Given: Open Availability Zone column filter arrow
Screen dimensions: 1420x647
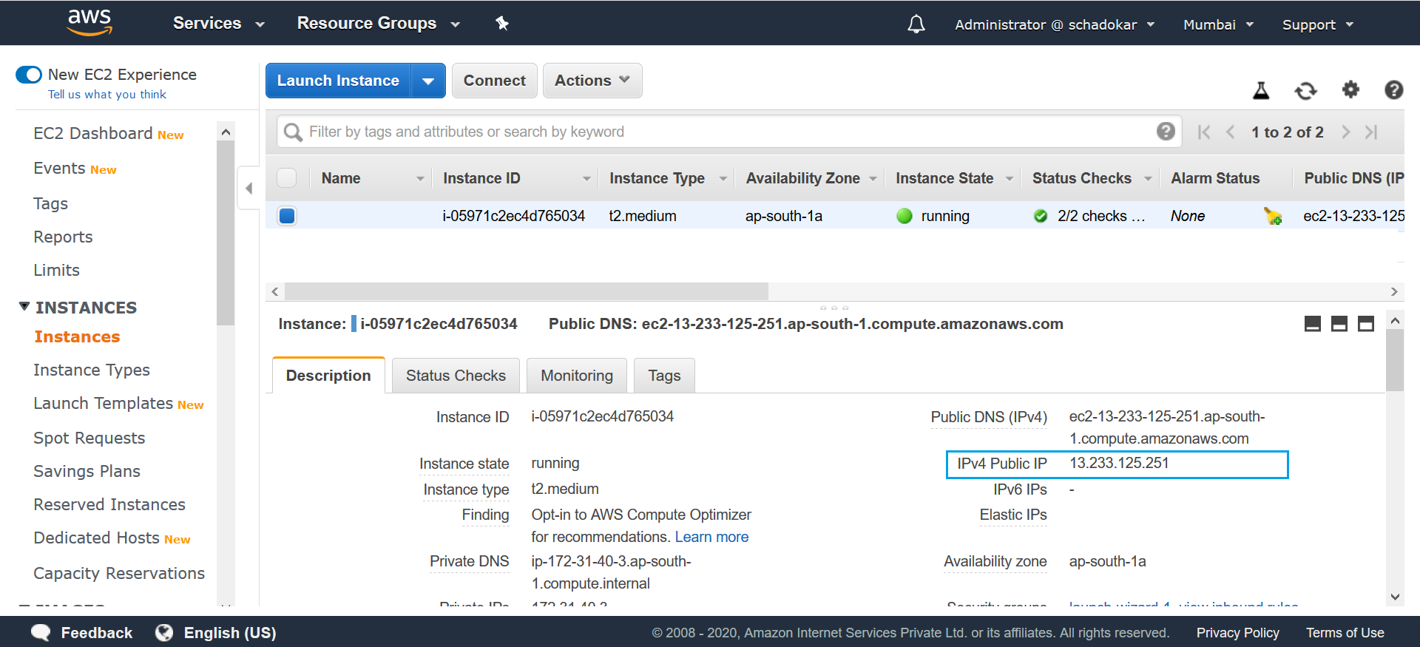Looking at the screenshot, I should click(873, 178).
